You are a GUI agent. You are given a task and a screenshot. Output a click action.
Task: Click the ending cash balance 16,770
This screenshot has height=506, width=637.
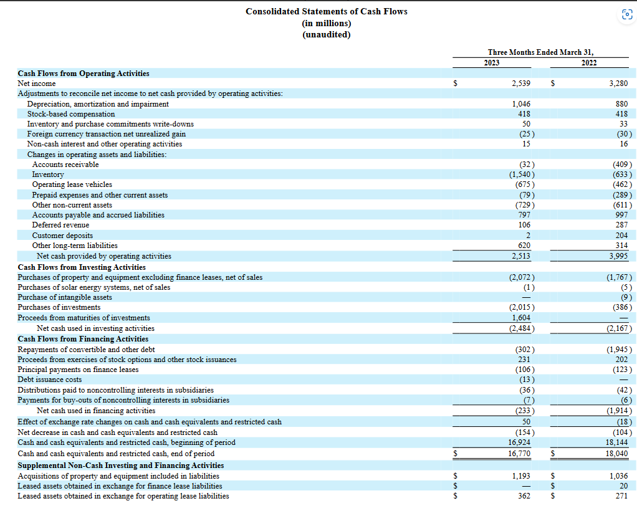(520, 453)
